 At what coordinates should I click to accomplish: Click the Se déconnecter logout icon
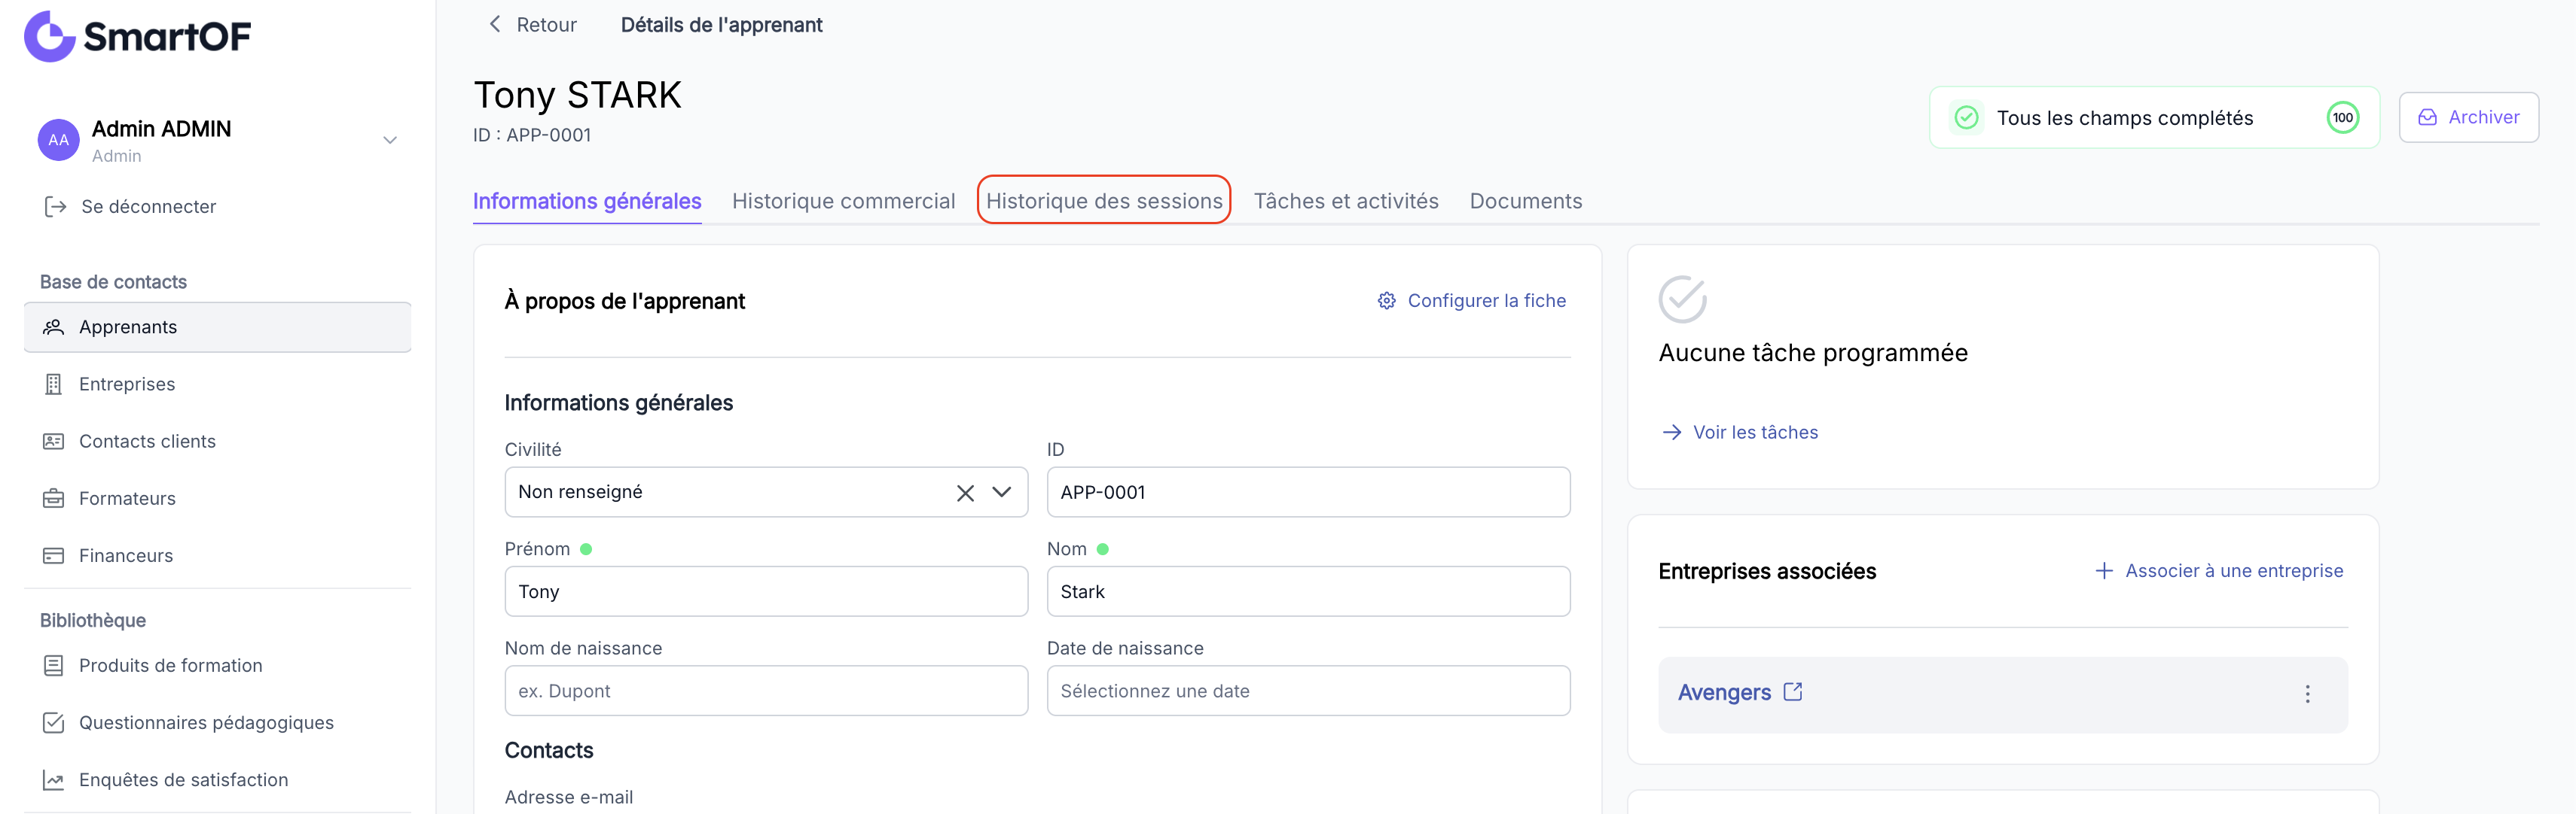click(x=55, y=207)
